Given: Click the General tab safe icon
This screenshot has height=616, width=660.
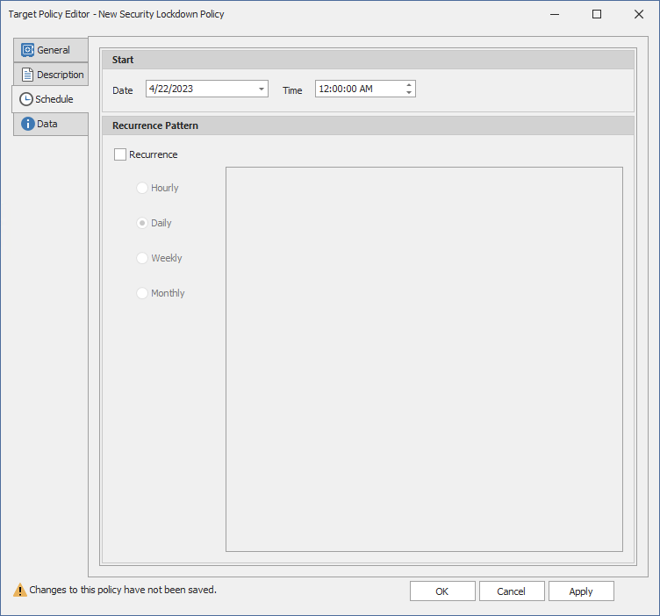Looking at the screenshot, I should tap(27, 50).
